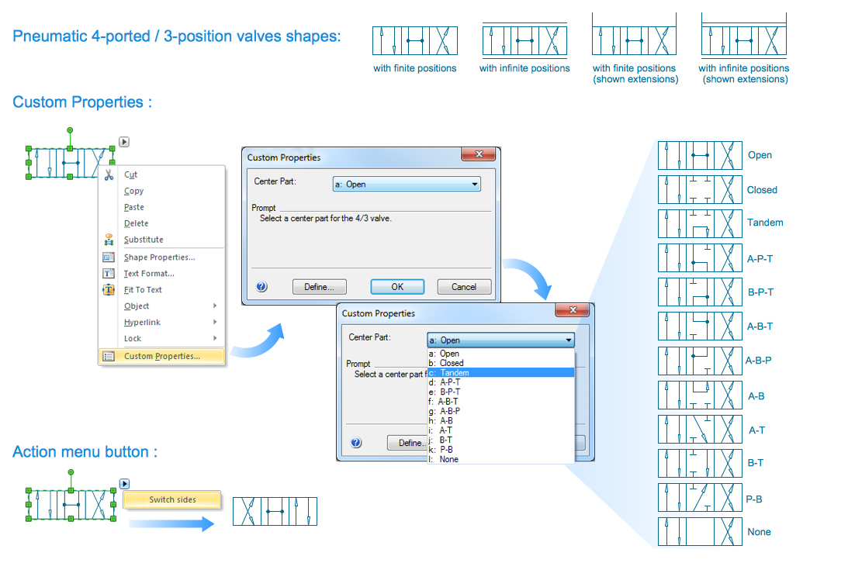Open Custom Properties… menu entry
The image size is (855, 563).
[x=162, y=356]
